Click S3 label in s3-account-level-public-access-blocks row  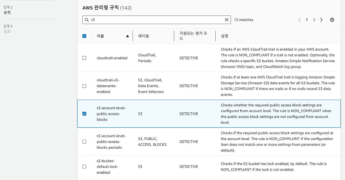[x=140, y=114]
